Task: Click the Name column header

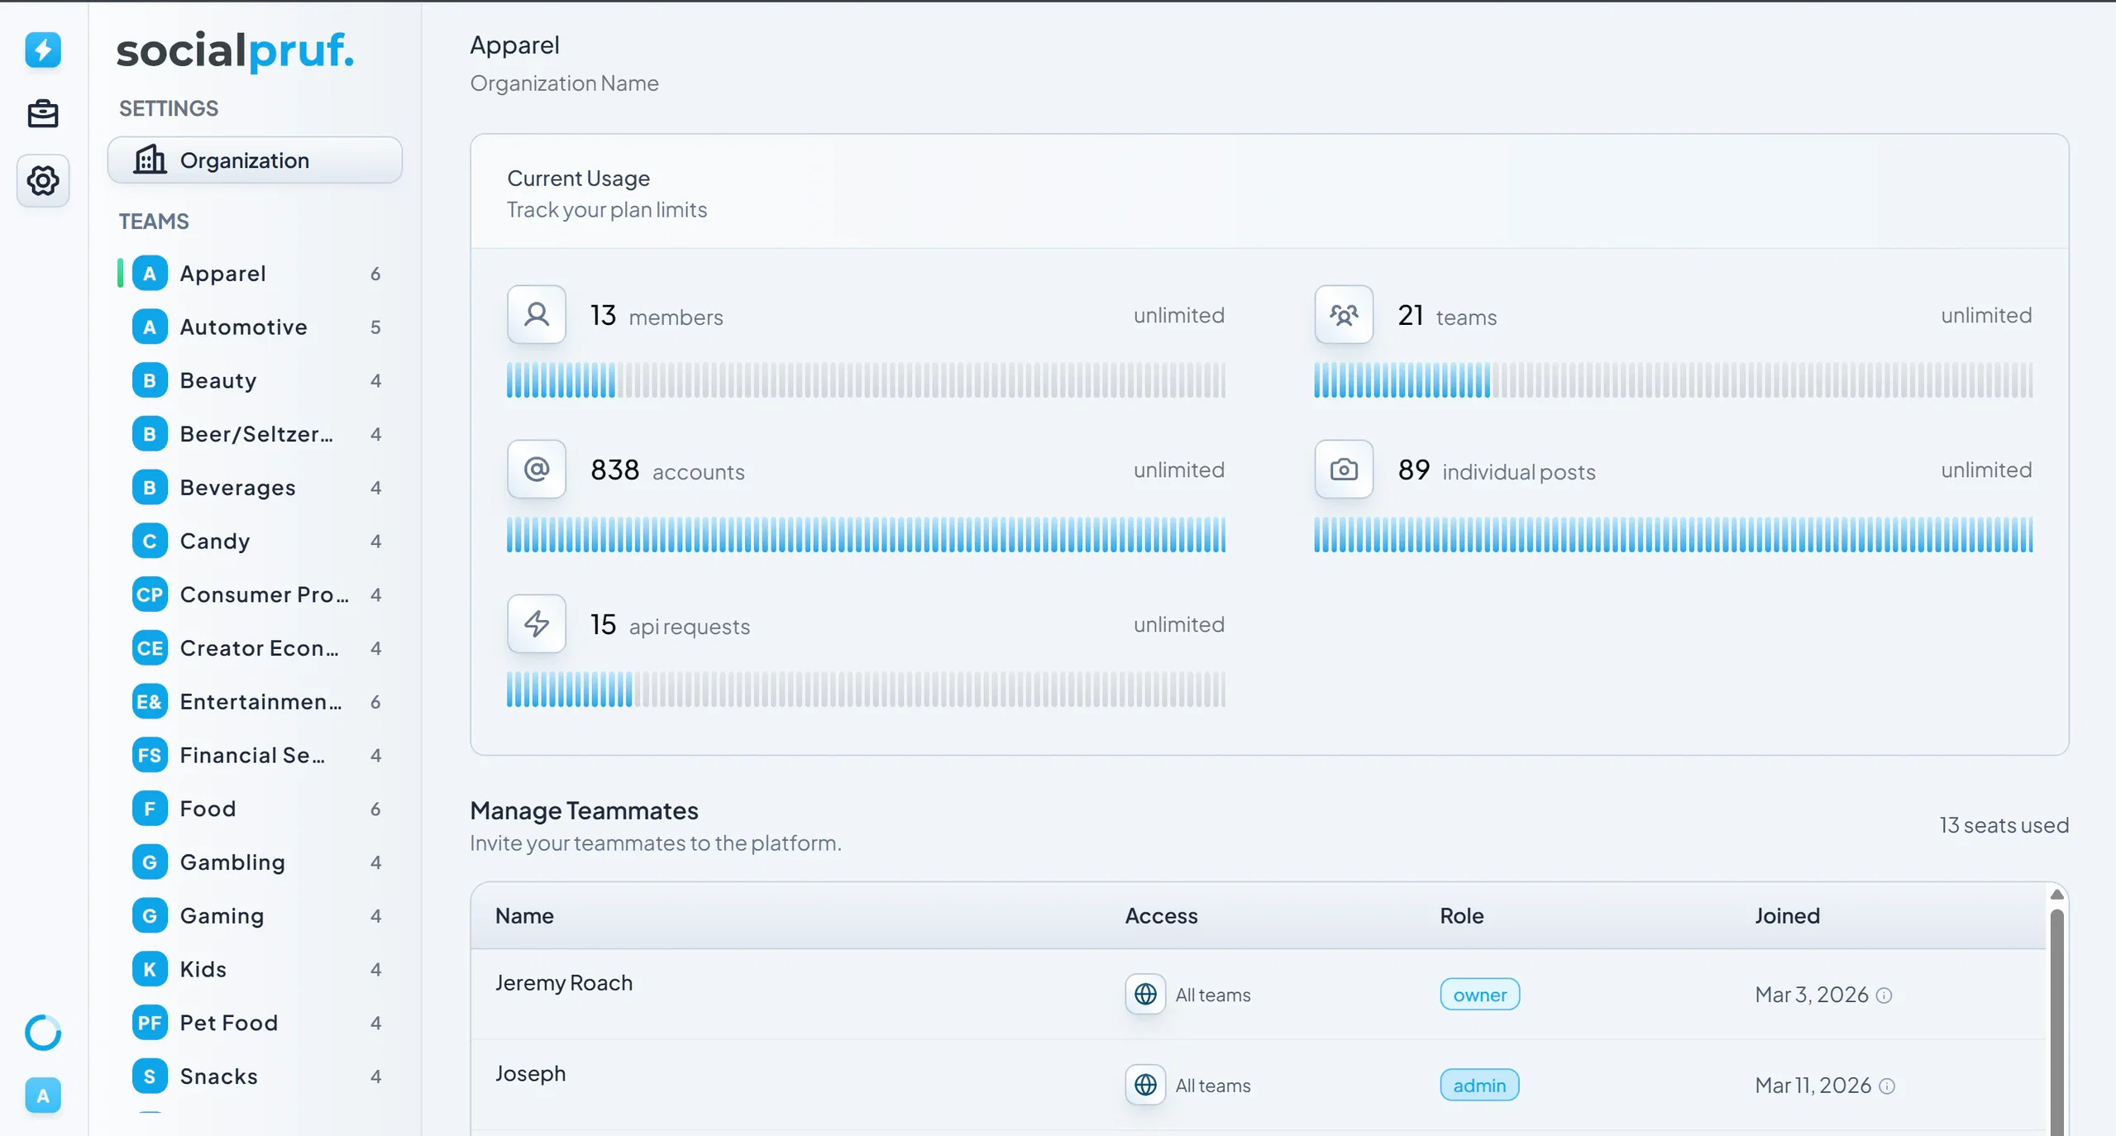Action: click(x=524, y=915)
